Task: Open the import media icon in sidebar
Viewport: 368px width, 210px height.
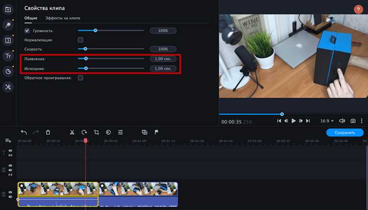Action: click(8, 9)
